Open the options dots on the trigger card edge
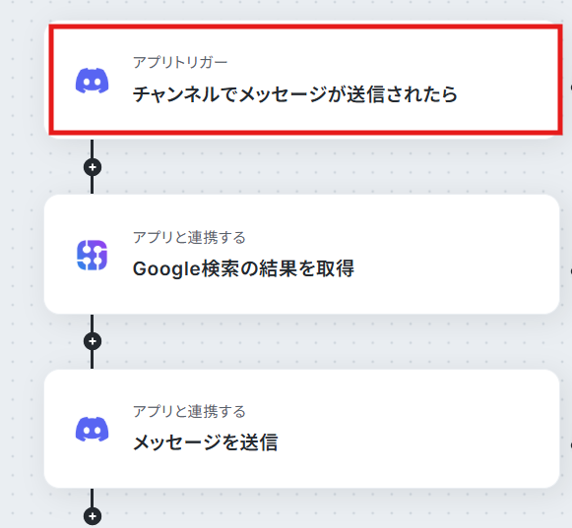This screenshot has height=528, width=572. [x=570, y=88]
